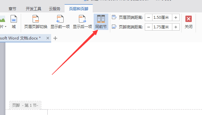Add a new document tab
The width and height of the screenshot is (202, 115).
coord(55,38)
